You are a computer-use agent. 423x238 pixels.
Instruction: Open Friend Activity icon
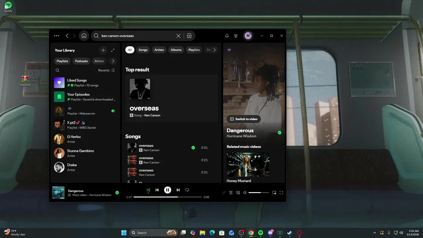[236, 36]
